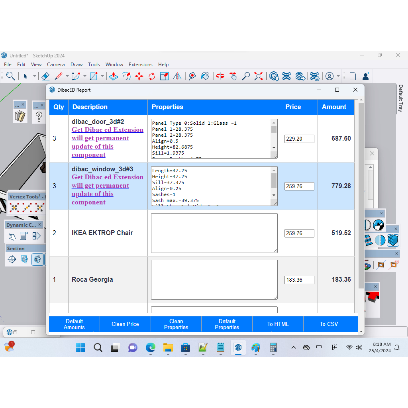Activate the Offset tool

click(126, 76)
